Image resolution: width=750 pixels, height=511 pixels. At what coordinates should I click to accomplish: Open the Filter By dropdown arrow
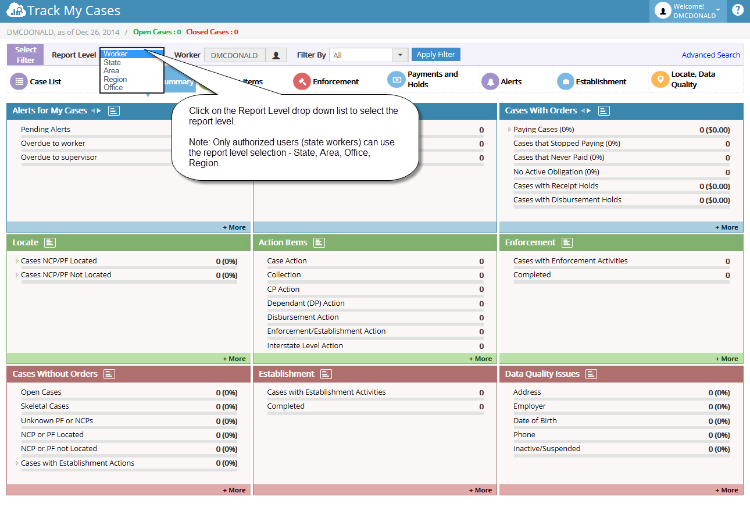point(400,55)
